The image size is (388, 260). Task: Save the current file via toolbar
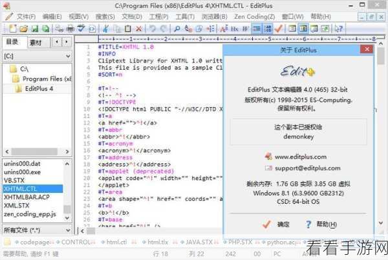(x=35, y=28)
